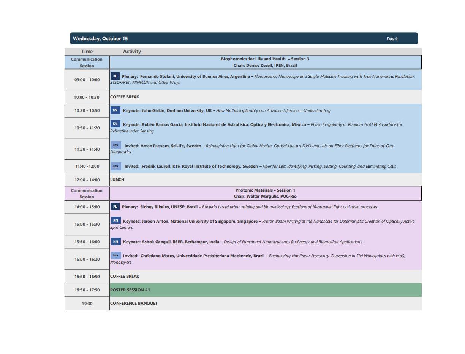
Task: Select the 10:00 - 10:20 coffee break time cell
Action: (87, 97)
